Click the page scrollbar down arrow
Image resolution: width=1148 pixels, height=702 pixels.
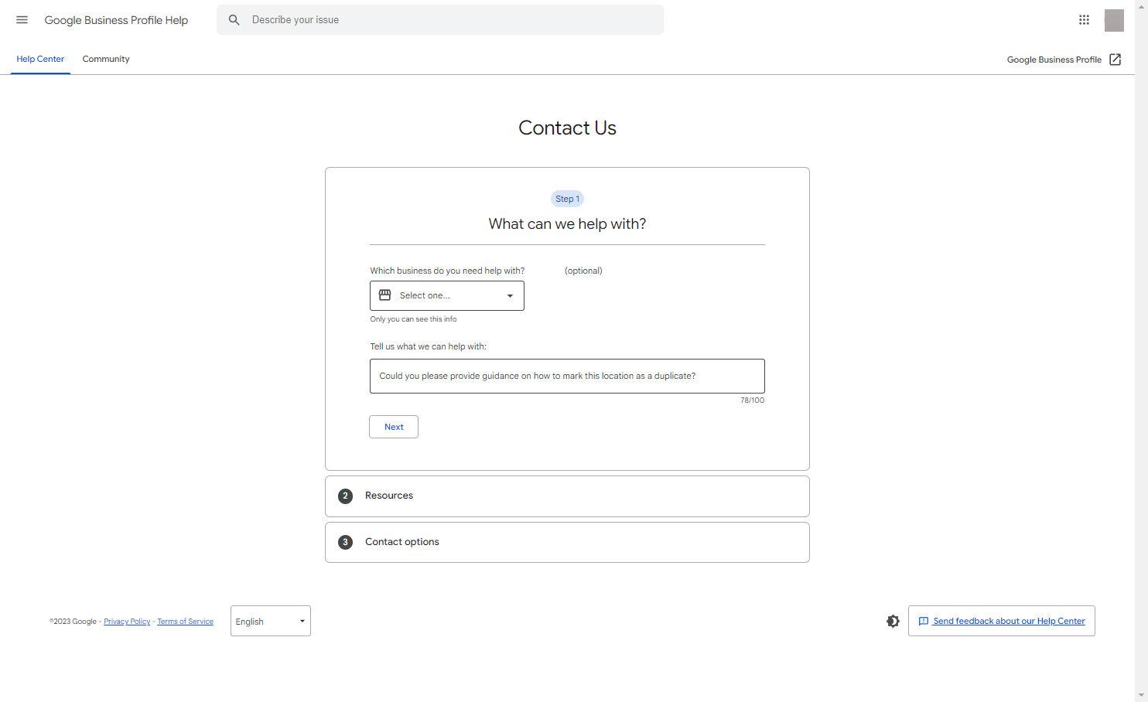[x=1141, y=696]
